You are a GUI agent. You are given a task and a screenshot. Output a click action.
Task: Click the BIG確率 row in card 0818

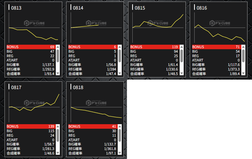pos(92,144)
